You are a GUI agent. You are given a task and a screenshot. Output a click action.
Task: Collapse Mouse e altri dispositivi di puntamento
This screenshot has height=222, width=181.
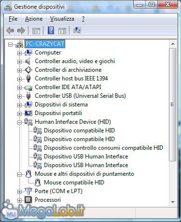click(x=19, y=174)
